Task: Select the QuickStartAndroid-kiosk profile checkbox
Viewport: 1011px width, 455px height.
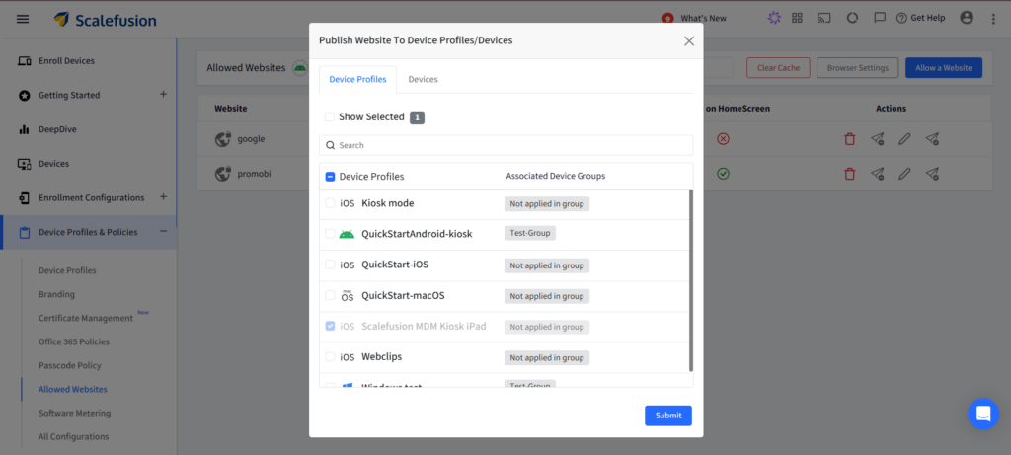Action: tap(330, 234)
